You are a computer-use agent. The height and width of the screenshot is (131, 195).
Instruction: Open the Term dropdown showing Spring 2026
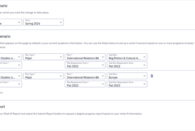pos(44,22)
